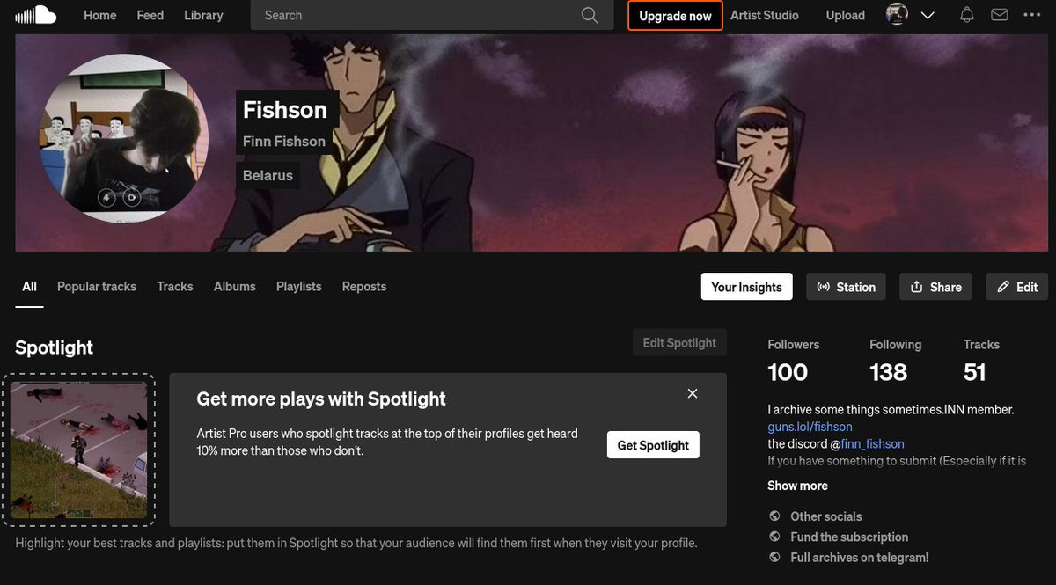Click the Edit profile button
Screen dimensions: 1056x585
point(1017,287)
